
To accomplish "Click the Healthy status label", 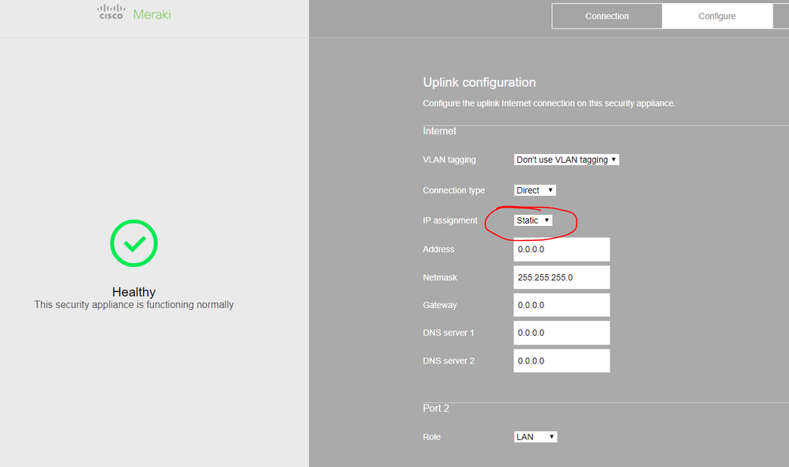I will (133, 292).
